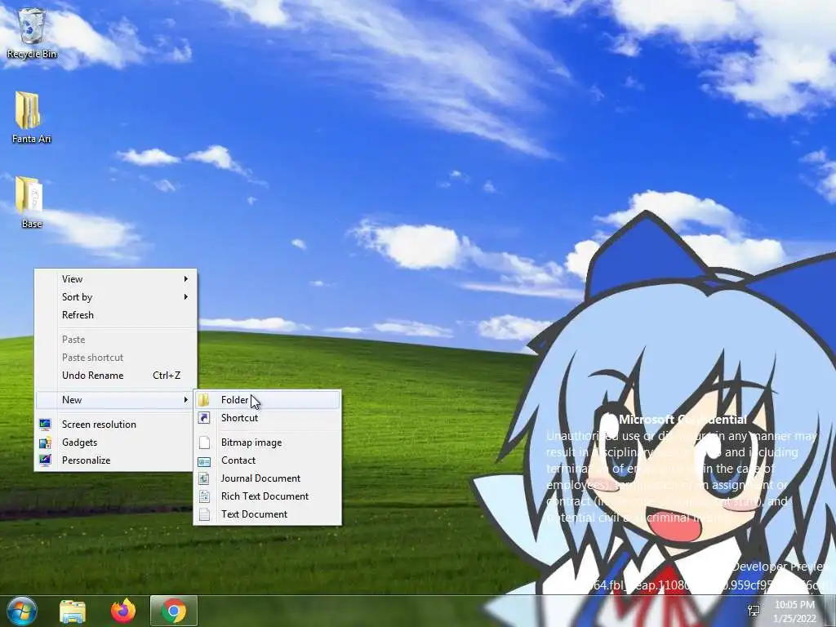Screen dimensions: 836x627
Task: Switch to Chrome in taskbar
Action: click(x=174, y=611)
